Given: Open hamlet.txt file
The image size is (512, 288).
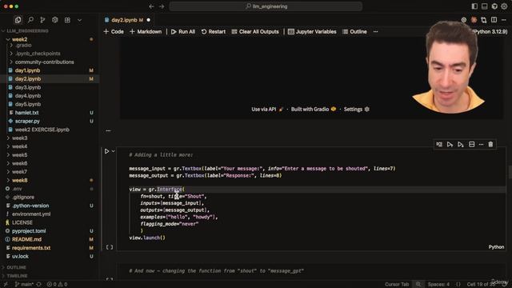Looking at the screenshot, I should [x=26, y=113].
